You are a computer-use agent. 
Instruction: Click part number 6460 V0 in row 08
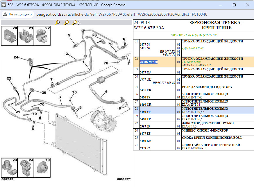(146, 112)
